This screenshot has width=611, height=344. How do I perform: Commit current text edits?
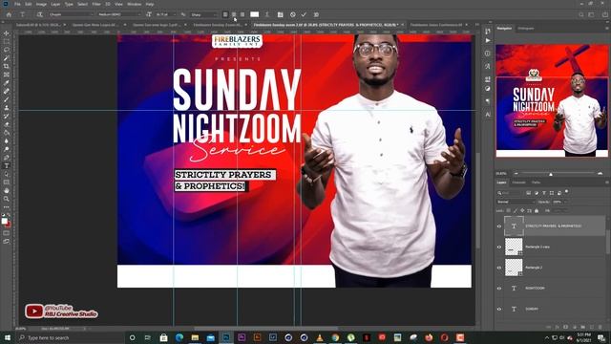coord(304,14)
